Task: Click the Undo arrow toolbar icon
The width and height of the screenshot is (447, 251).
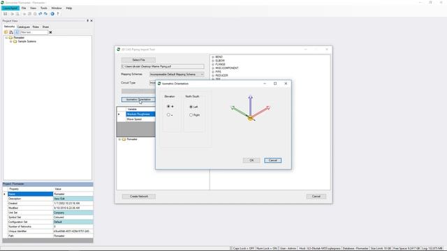Action: (41, 14)
